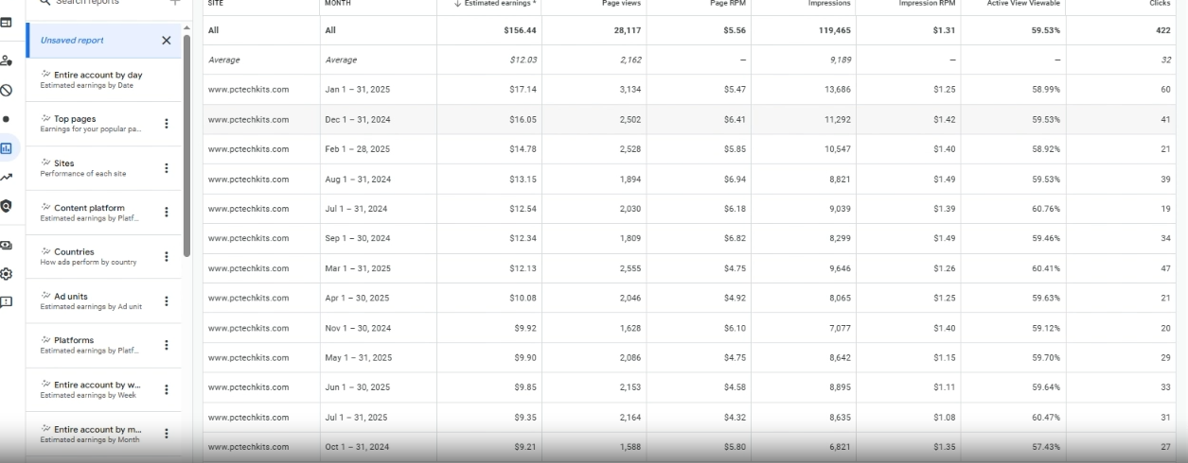
Task: Click the 13,686 impressions value
Action: click(x=838, y=90)
